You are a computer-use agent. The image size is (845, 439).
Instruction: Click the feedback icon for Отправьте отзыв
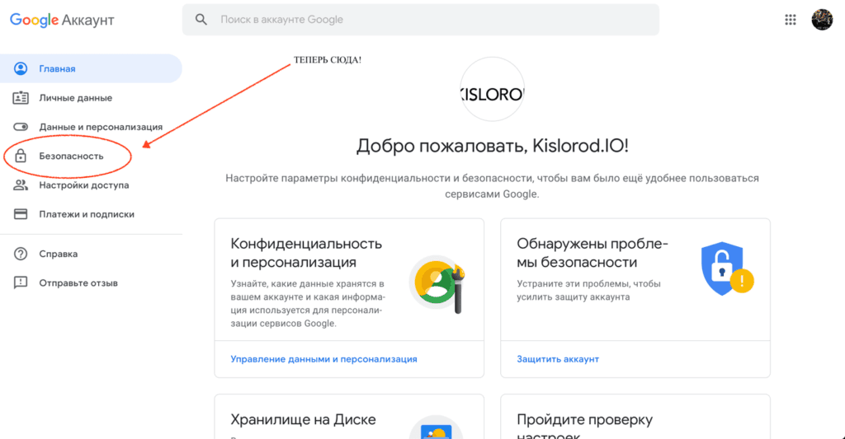click(21, 283)
